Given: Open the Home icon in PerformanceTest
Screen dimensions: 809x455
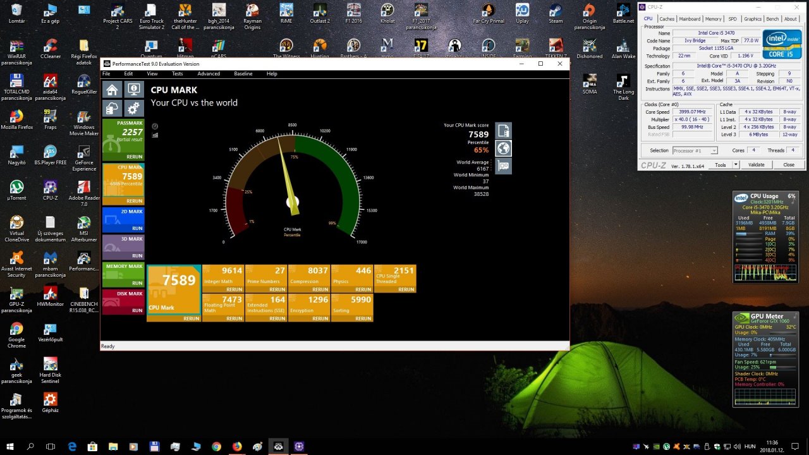Looking at the screenshot, I should (112, 90).
